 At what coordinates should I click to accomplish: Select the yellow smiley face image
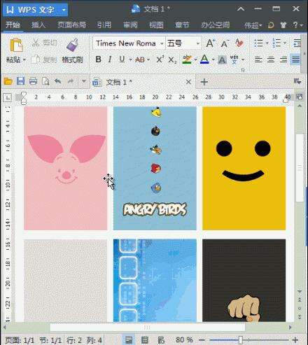[244, 168]
